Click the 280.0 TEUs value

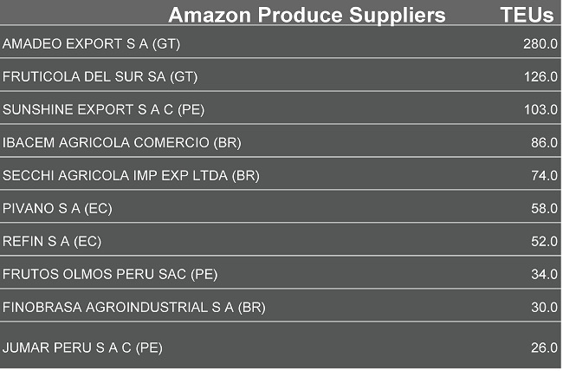click(540, 44)
